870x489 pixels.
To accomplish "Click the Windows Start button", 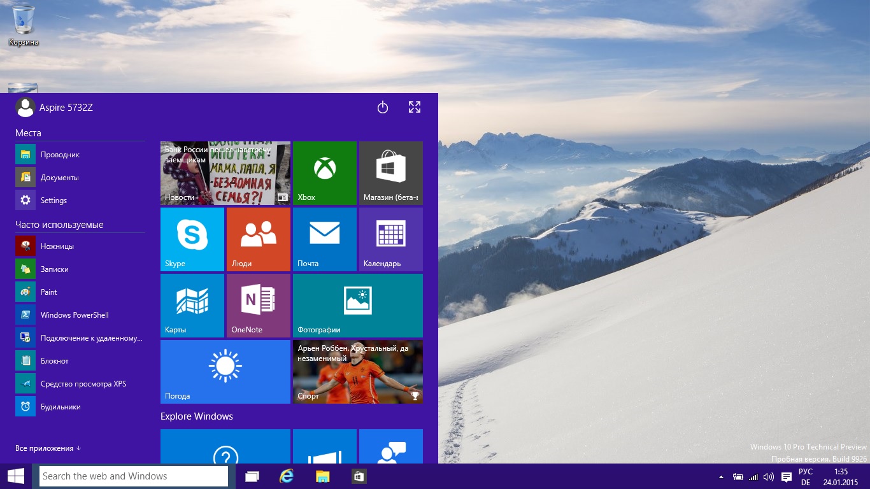I will [16, 476].
